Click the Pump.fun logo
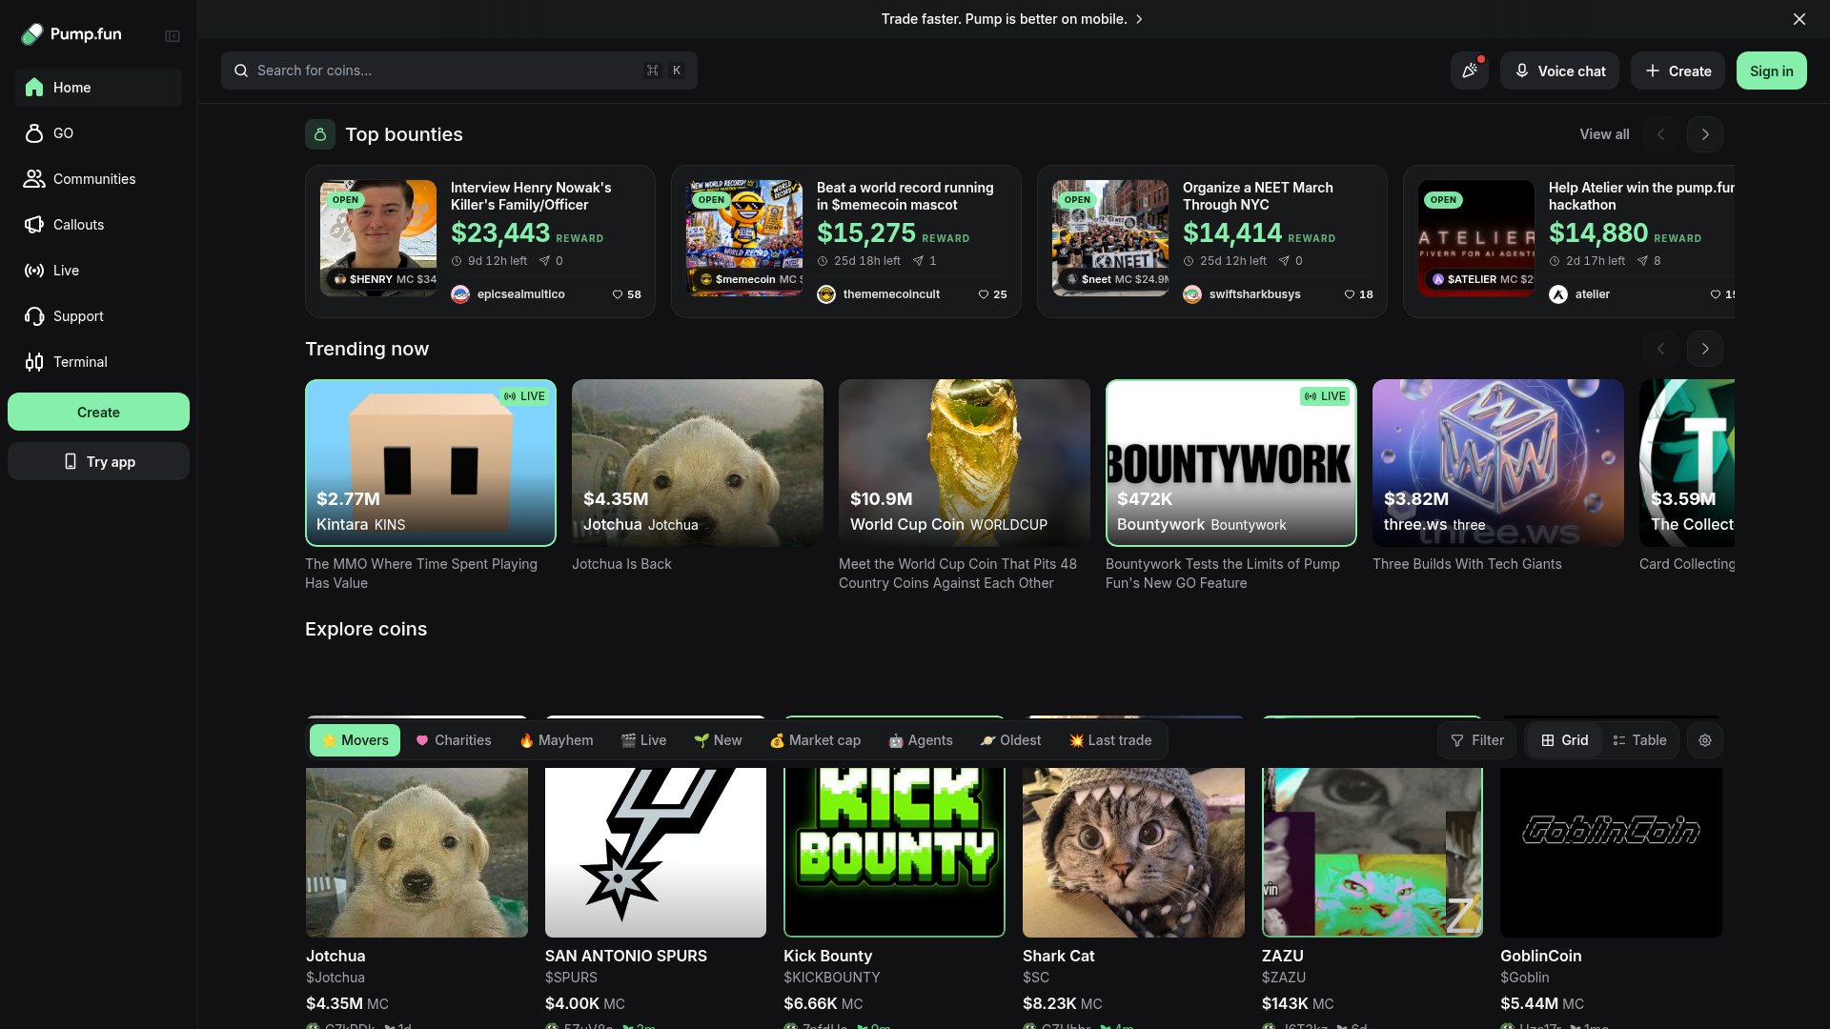Screen dimensions: 1830x1029 [x=71, y=34]
